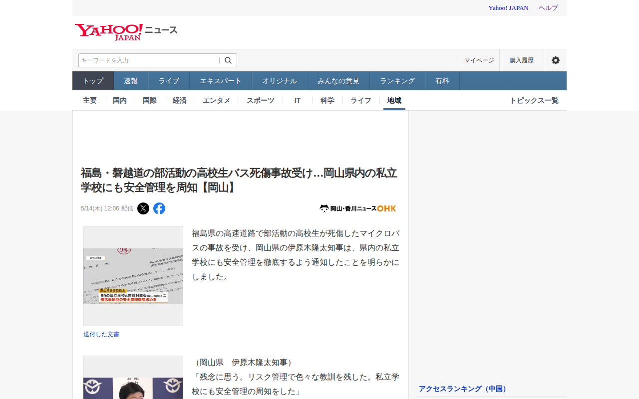The image size is (639, 399).
Task: Share article on Facebook icon
Action: click(x=159, y=208)
